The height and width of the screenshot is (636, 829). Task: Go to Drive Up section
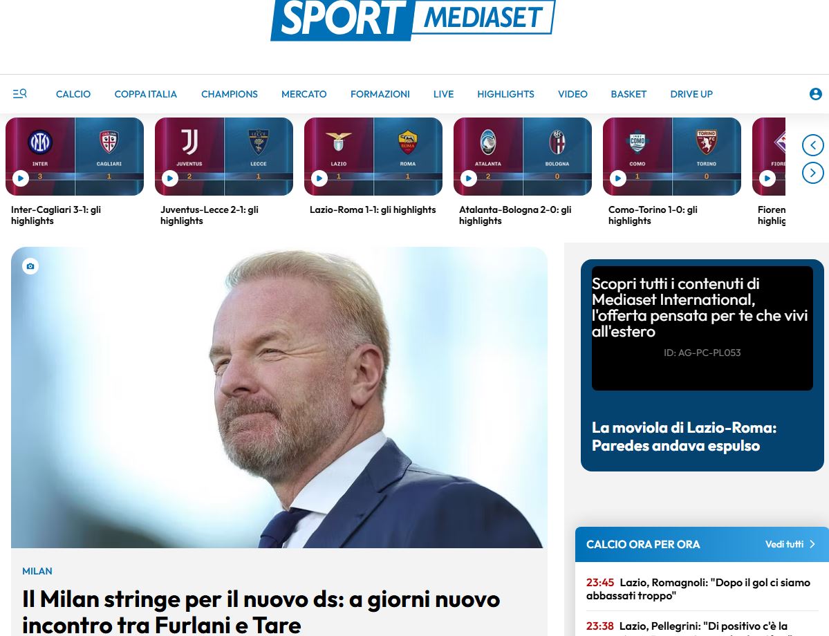(691, 94)
